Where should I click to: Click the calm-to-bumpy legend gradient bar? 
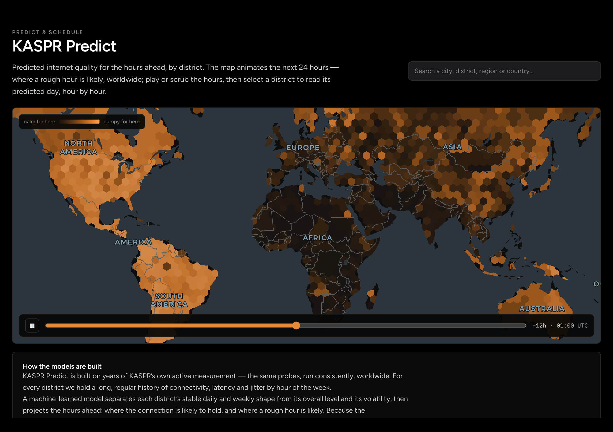click(x=79, y=122)
